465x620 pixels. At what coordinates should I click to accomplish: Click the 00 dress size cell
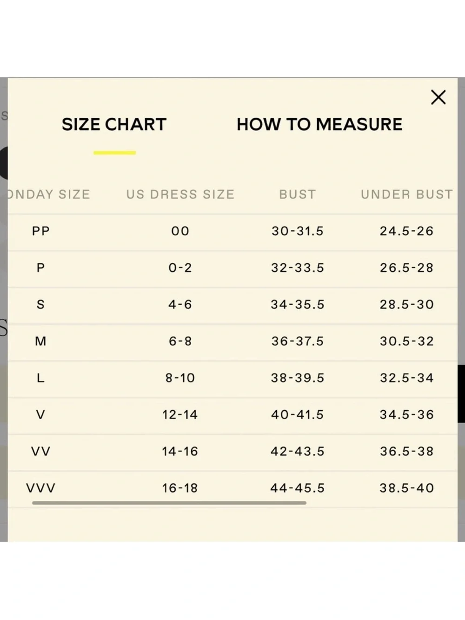click(180, 231)
